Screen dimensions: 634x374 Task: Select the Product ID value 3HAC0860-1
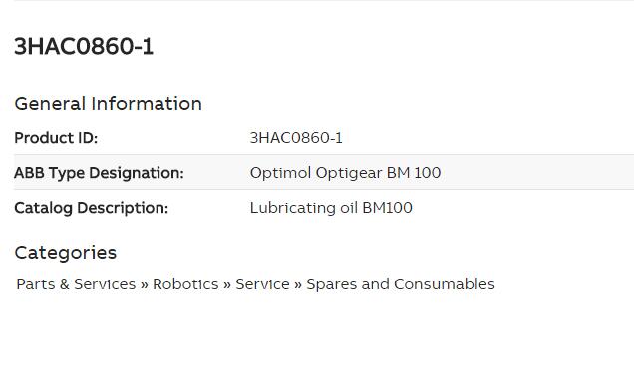(x=296, y=138)
